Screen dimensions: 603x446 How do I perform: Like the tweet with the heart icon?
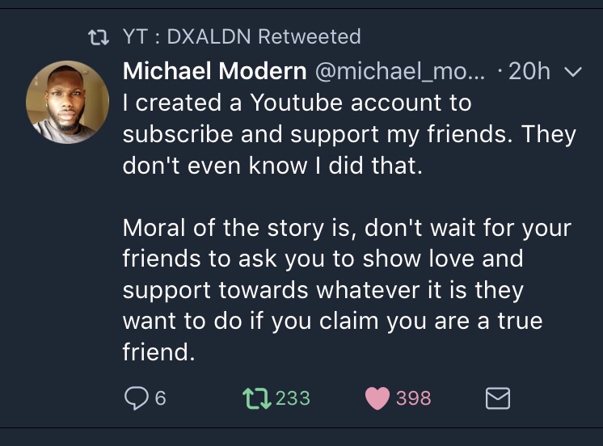(x=377, y=398)
